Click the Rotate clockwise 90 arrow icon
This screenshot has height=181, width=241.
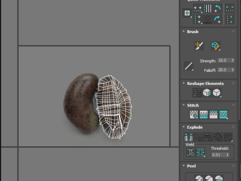click(217, 19)
